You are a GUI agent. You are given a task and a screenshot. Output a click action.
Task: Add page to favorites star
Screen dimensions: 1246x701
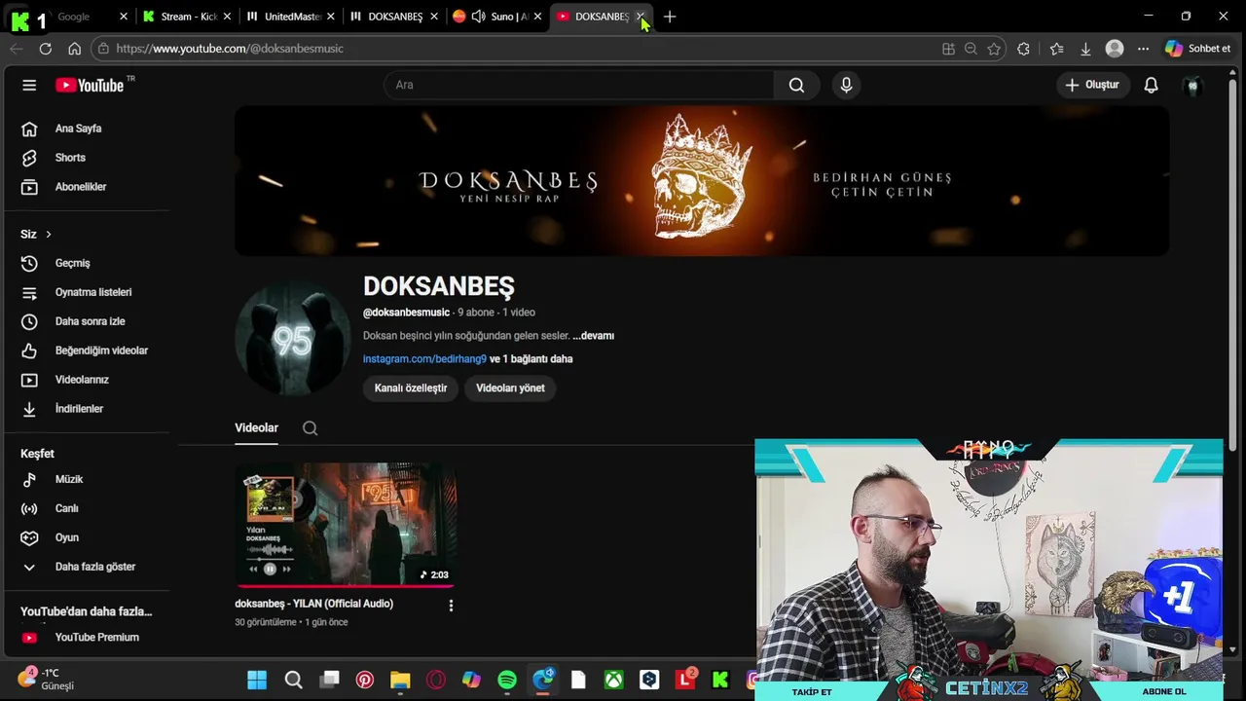pyautogui.click(x=994, y=49)
